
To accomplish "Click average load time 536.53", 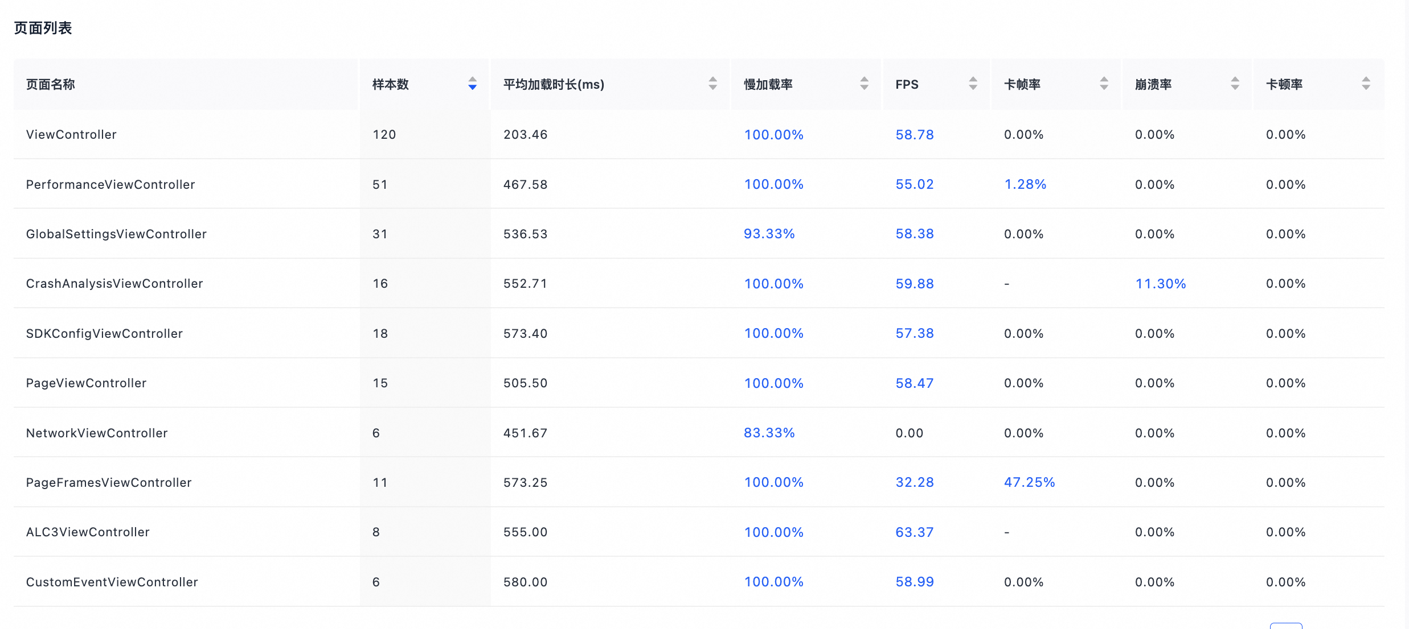I will coord(525,234).
